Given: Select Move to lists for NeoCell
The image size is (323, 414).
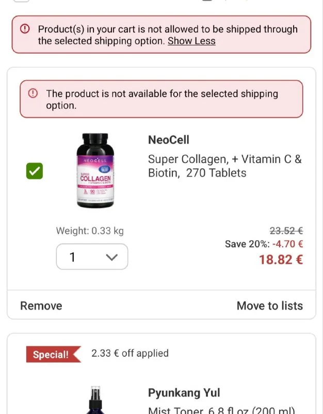Looking at the screenshot, I should [269, 306].
